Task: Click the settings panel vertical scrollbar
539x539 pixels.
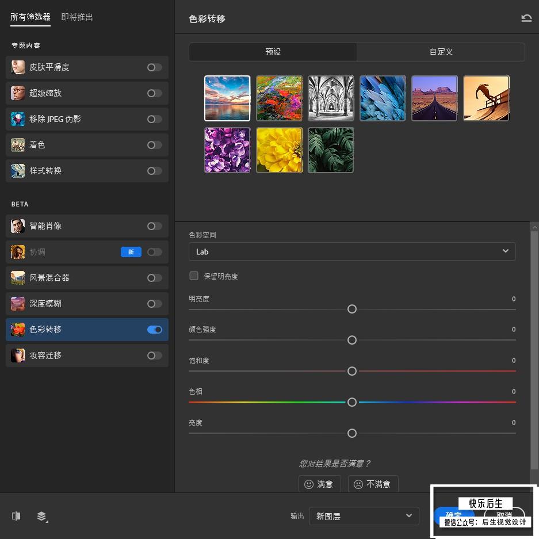Action: pyautogui.click(x=534, y=350)
